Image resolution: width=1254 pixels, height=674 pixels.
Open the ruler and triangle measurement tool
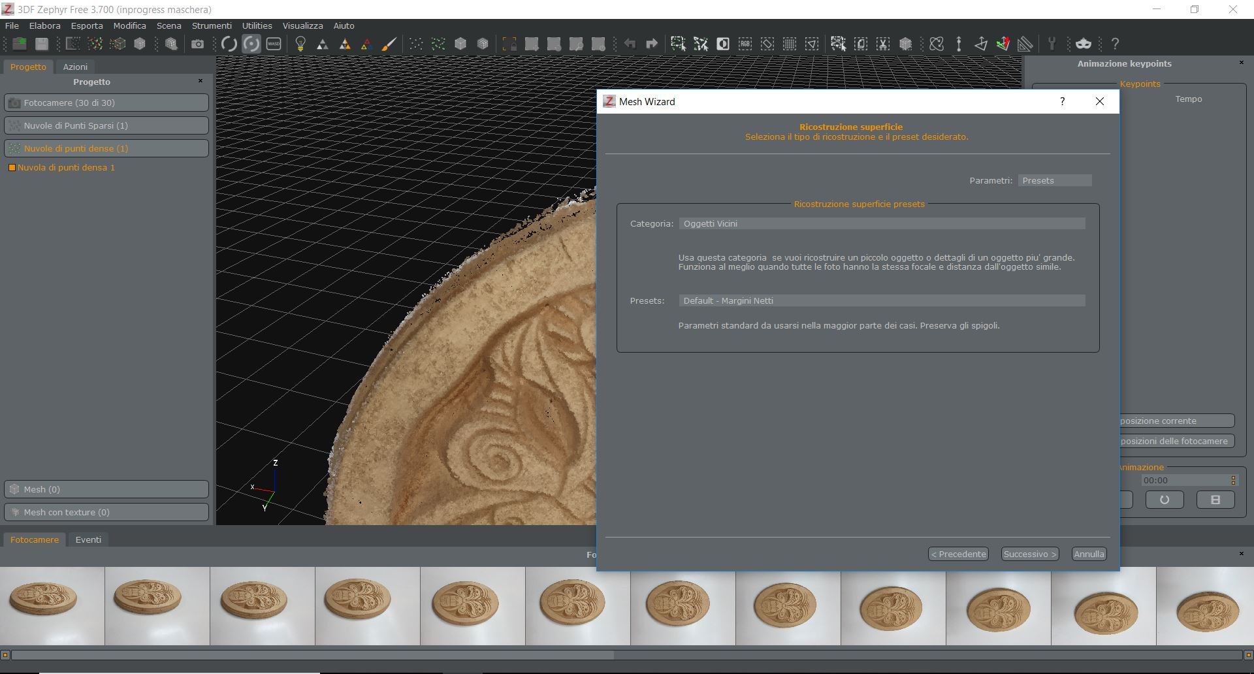[x=1025, y=44]
